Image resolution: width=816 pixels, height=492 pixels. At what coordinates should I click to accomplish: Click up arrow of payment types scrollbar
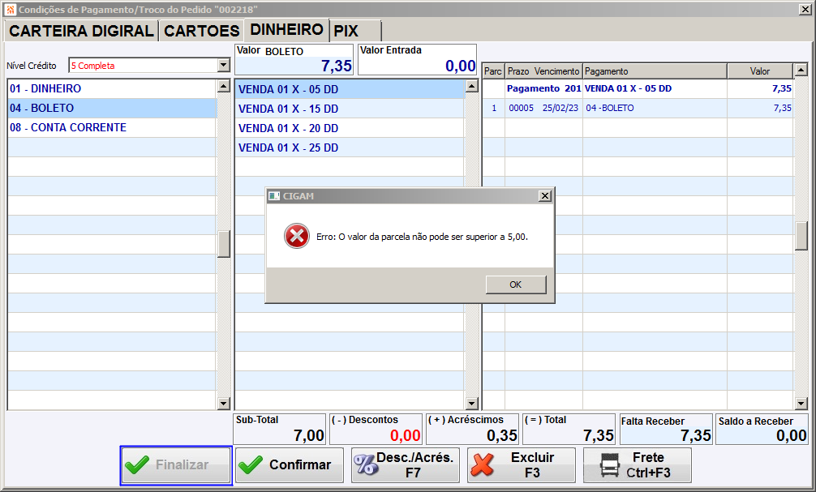223,87
